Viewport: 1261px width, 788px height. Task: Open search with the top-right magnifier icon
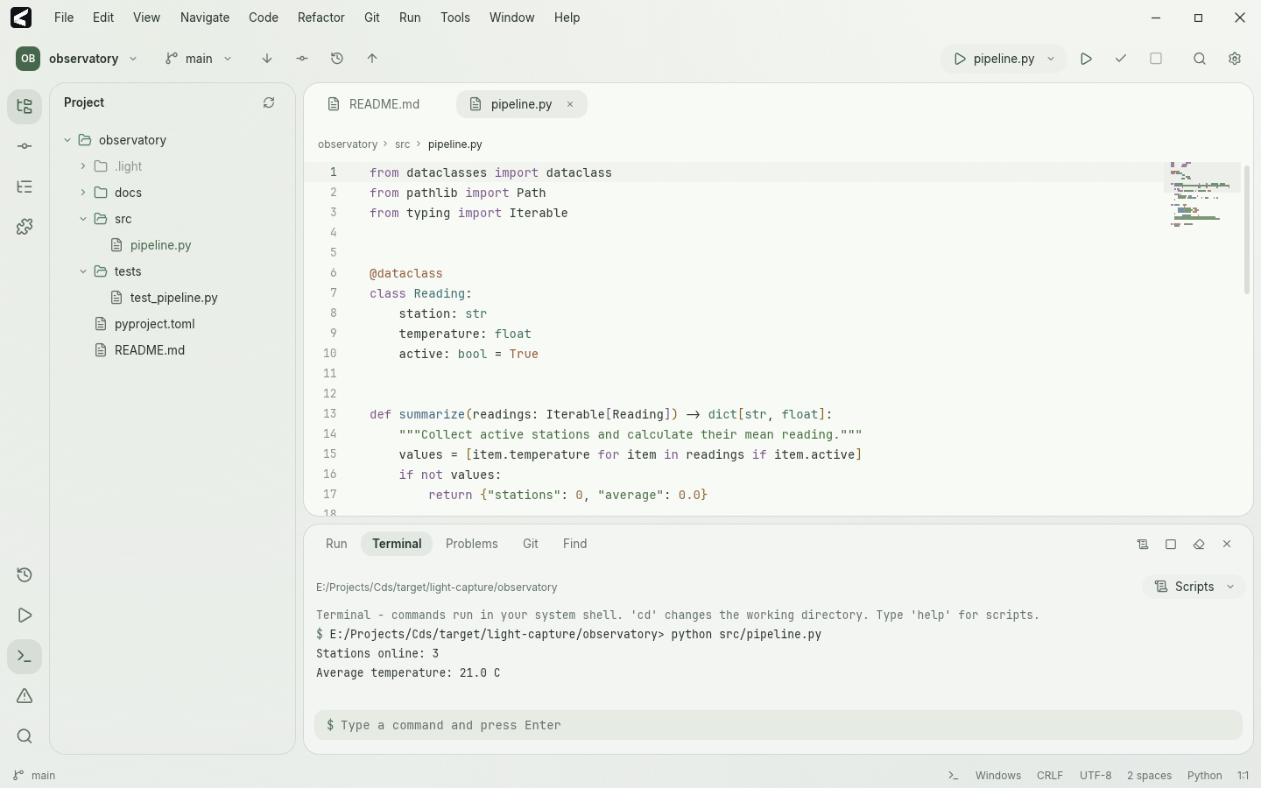click(1200, 59)
